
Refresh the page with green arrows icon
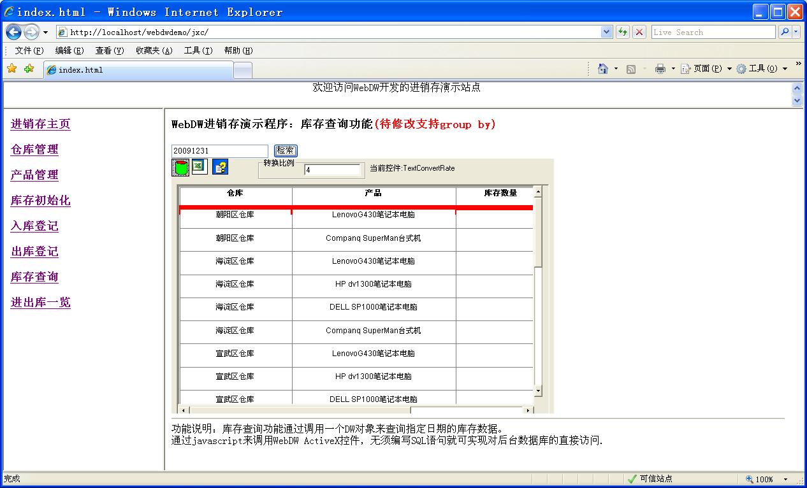tap(623, 32)
